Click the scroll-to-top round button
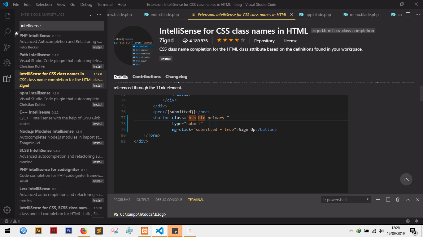423x237 pixels. pyautogui.click(x=406, y=179)
